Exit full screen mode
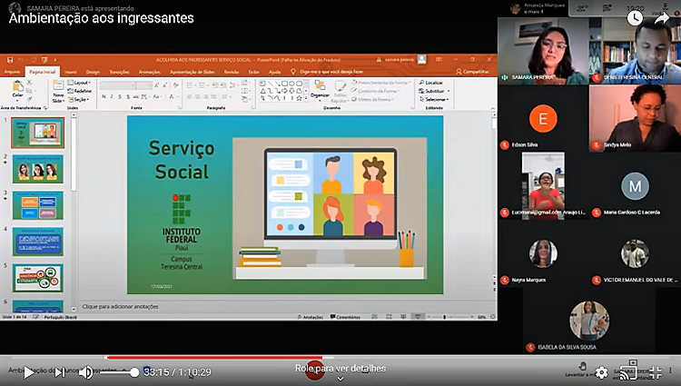 click(x=655, y=372)
